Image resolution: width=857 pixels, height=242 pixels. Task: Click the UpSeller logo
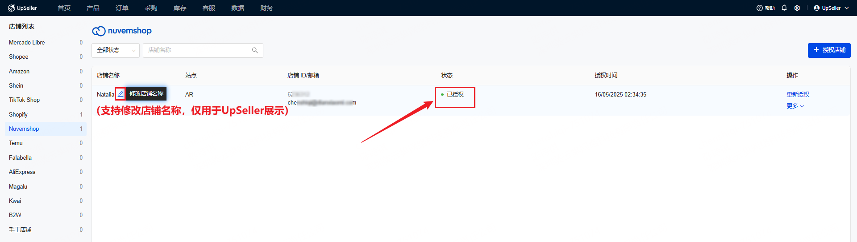22,8
